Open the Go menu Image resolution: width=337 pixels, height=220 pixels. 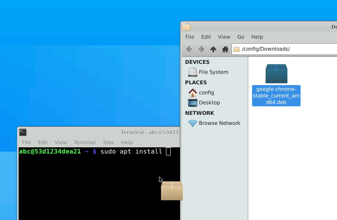click(x=241, y=37)
